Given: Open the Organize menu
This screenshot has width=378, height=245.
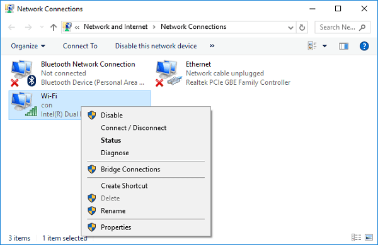Looking at the screenshot, I should tap(28, 46).
